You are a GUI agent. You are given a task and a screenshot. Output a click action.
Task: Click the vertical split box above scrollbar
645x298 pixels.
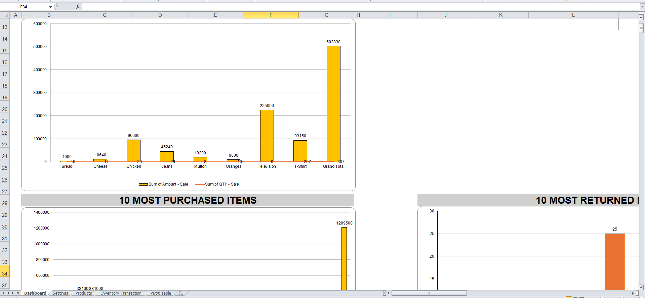[x=641, y=13]
